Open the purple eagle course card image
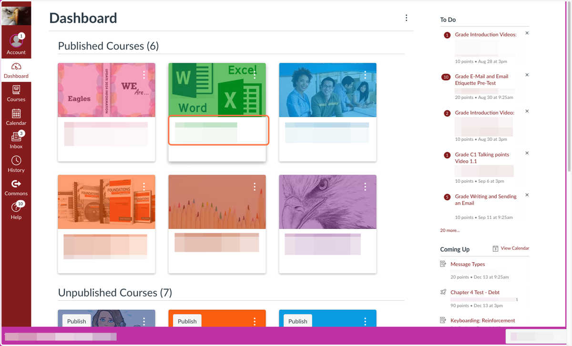Image resolution: width=572 pixels, height=346 pixels. 327,202
